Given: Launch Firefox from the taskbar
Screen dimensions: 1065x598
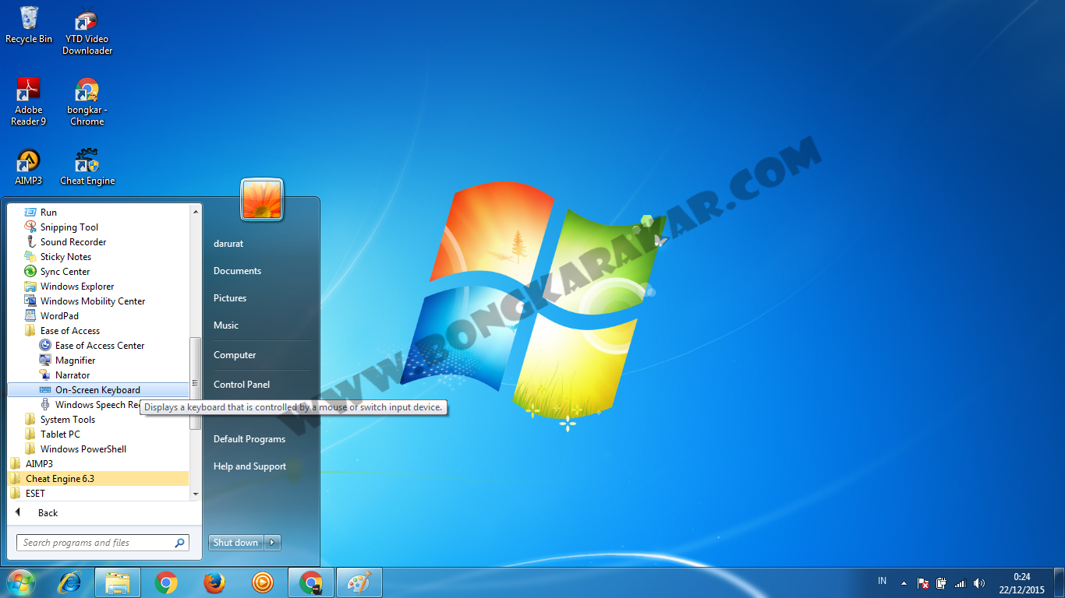Looking at the screenshot, I should pyautogui.click(x=214, y=582).
